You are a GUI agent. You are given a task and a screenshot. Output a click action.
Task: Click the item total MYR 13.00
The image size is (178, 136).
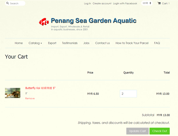pos(163,94)
